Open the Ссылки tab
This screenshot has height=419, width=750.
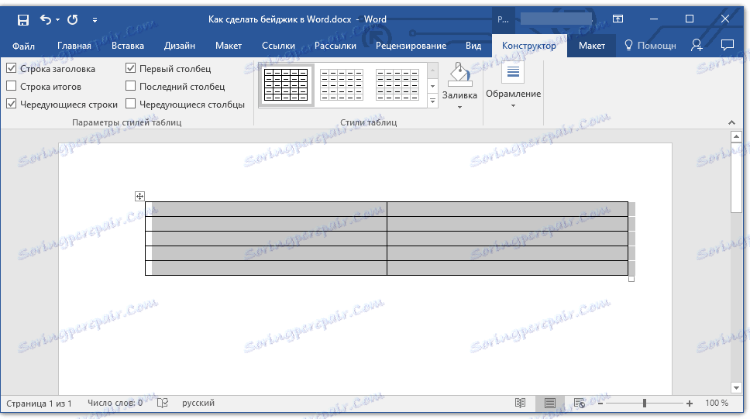278,46
